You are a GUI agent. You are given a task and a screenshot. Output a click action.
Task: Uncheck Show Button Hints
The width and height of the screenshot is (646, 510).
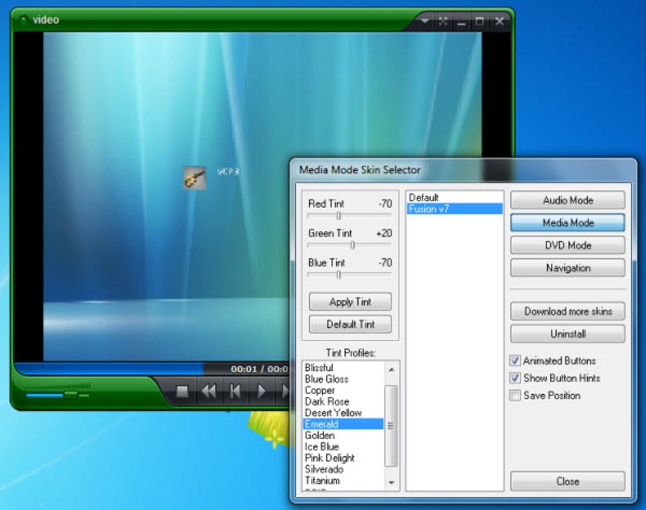(x=516, y=378)
